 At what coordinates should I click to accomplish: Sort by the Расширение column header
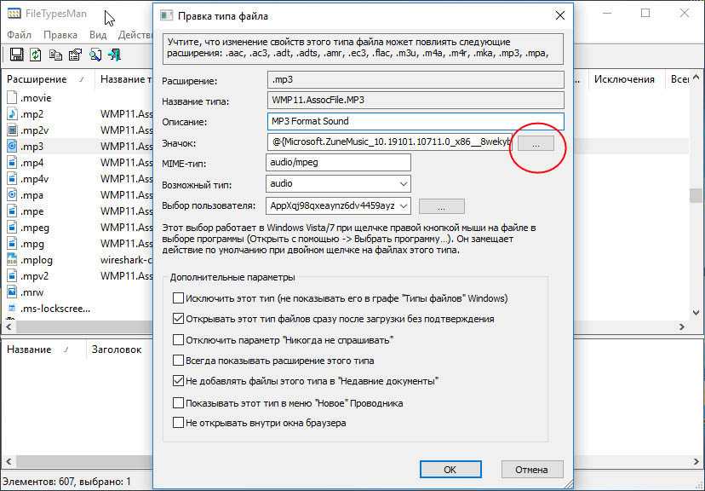coord(37,79)
